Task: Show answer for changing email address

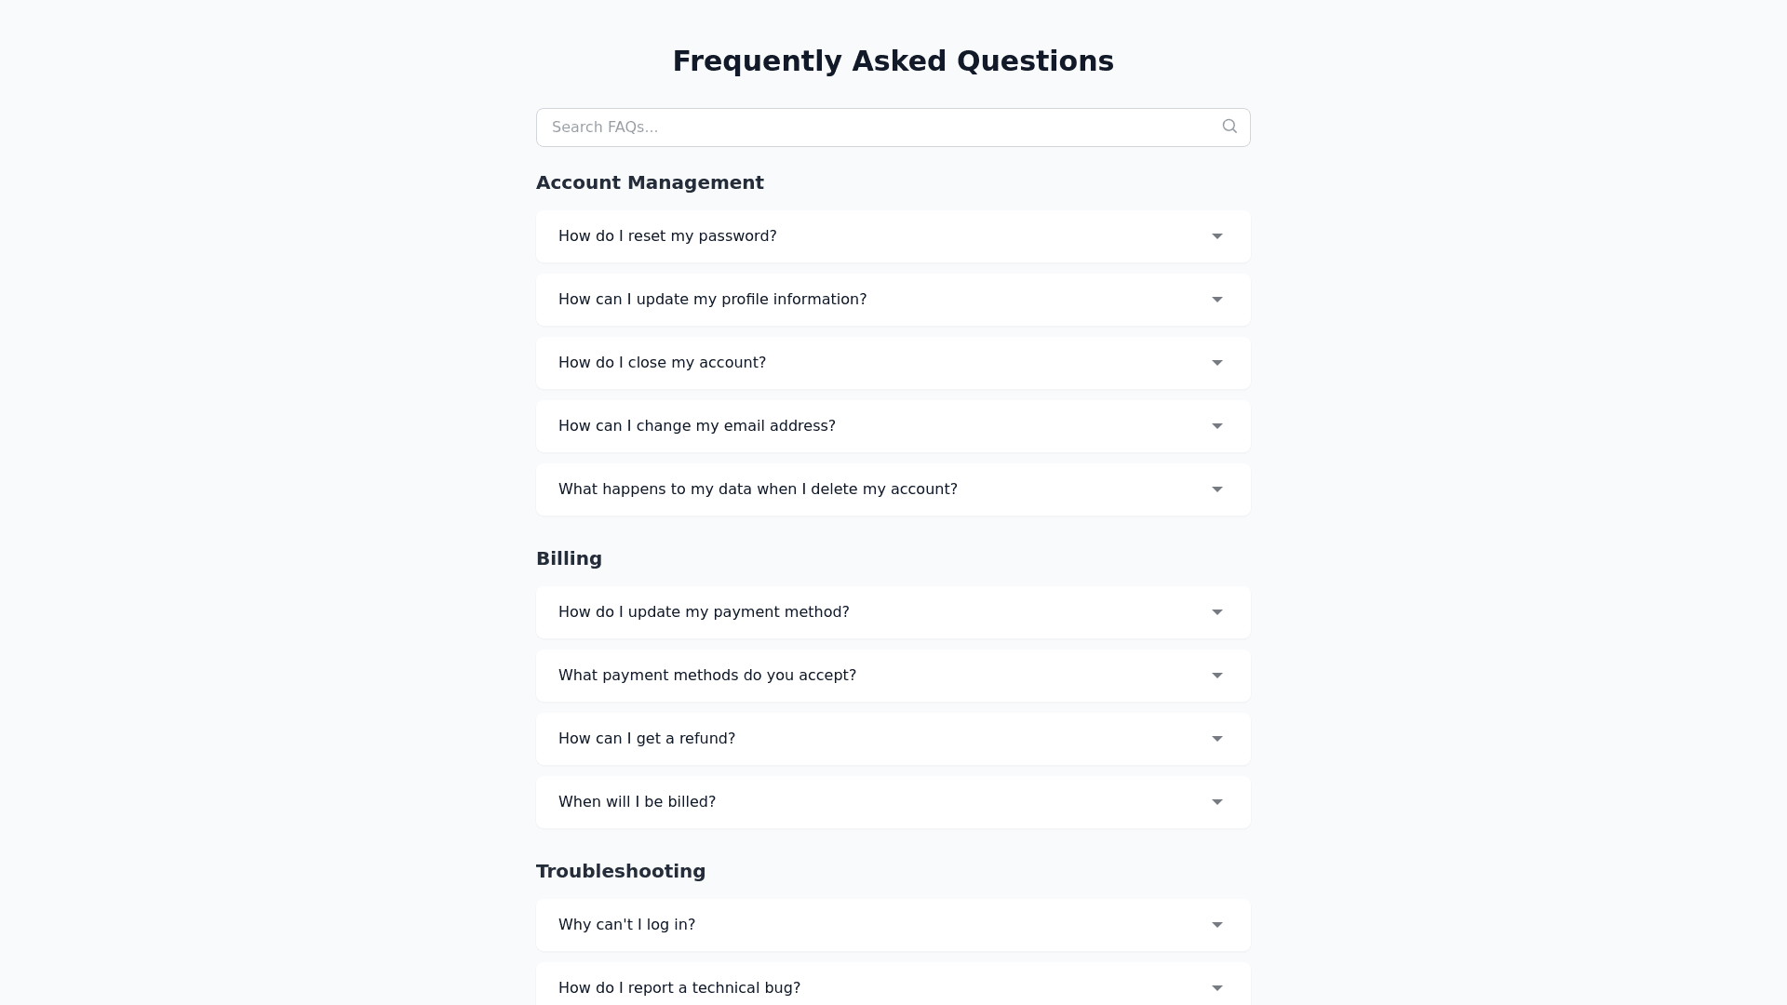Action: (696, 426)
